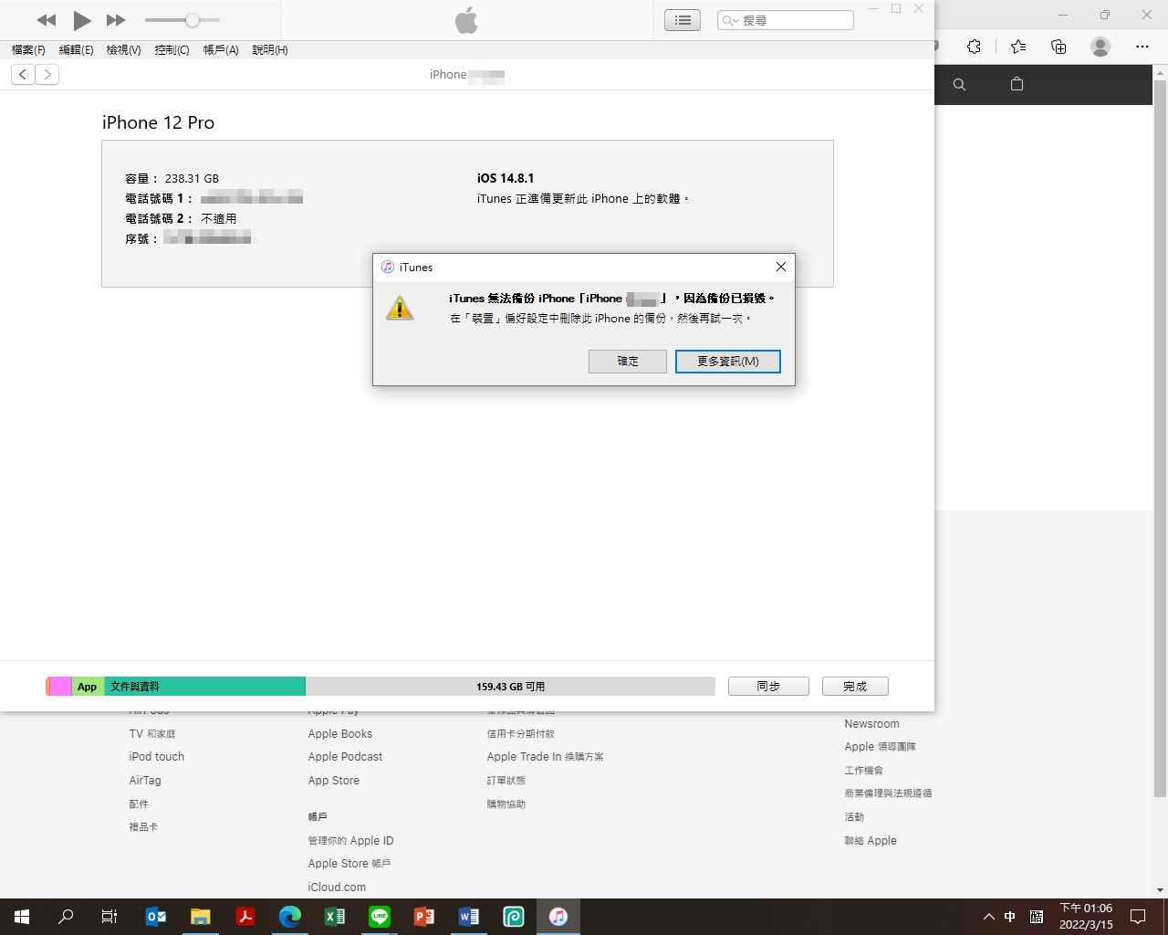
Task: Click the 159.43 GB 可用 free space bar
Action: 510,687
